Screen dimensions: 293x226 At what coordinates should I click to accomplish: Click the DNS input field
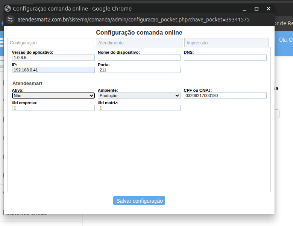(x=225, y=58)
